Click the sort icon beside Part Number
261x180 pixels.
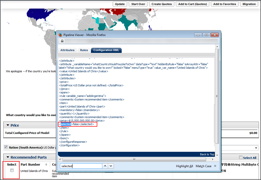coord(46,164)
